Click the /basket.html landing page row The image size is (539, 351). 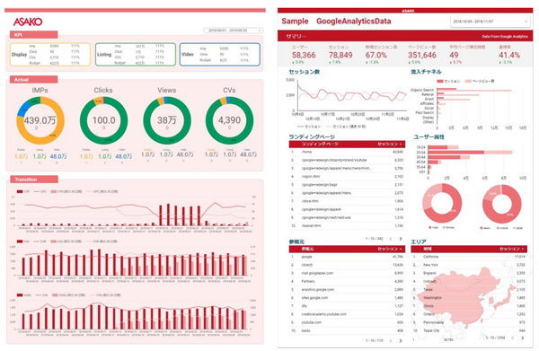tap(347, 226)
